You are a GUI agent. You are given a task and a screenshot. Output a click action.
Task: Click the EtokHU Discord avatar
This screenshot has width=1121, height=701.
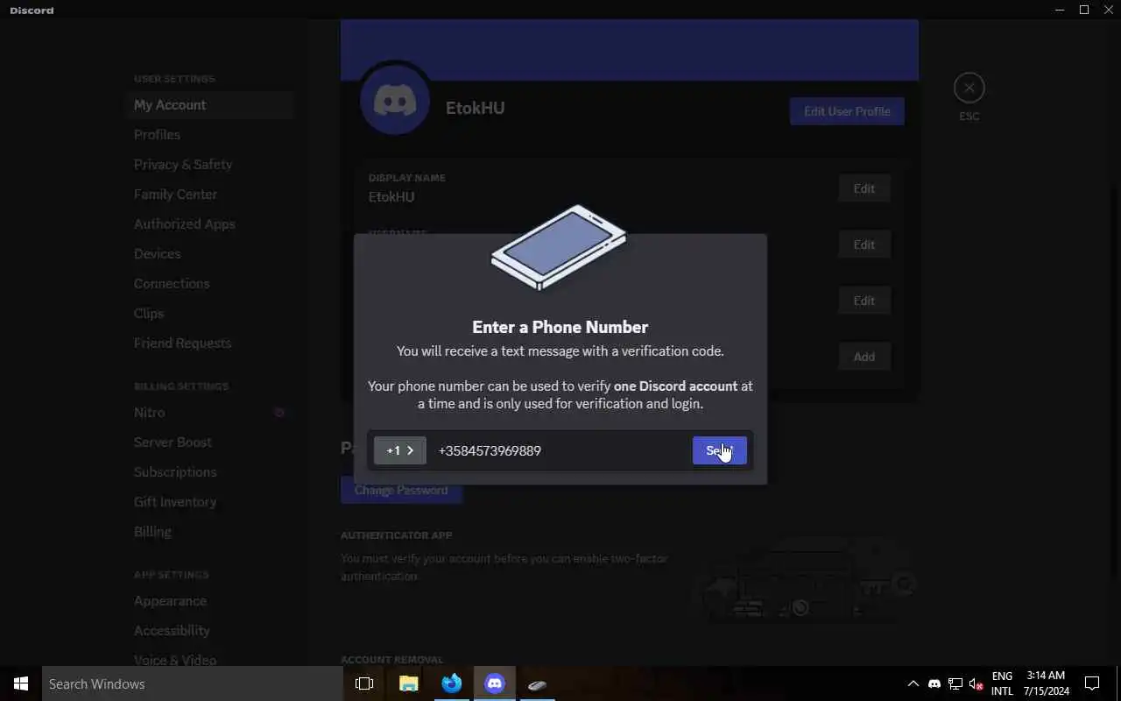point(395,100)
